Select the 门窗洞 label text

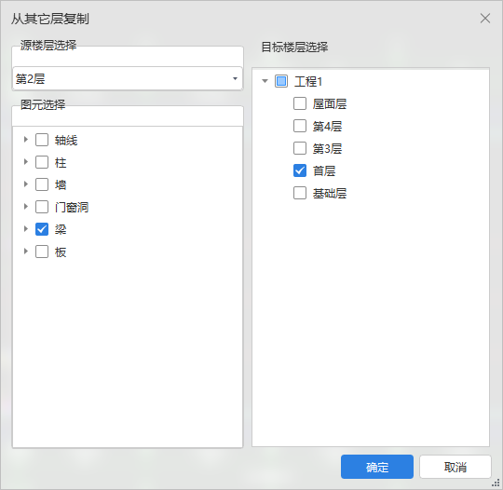[72, 208]
